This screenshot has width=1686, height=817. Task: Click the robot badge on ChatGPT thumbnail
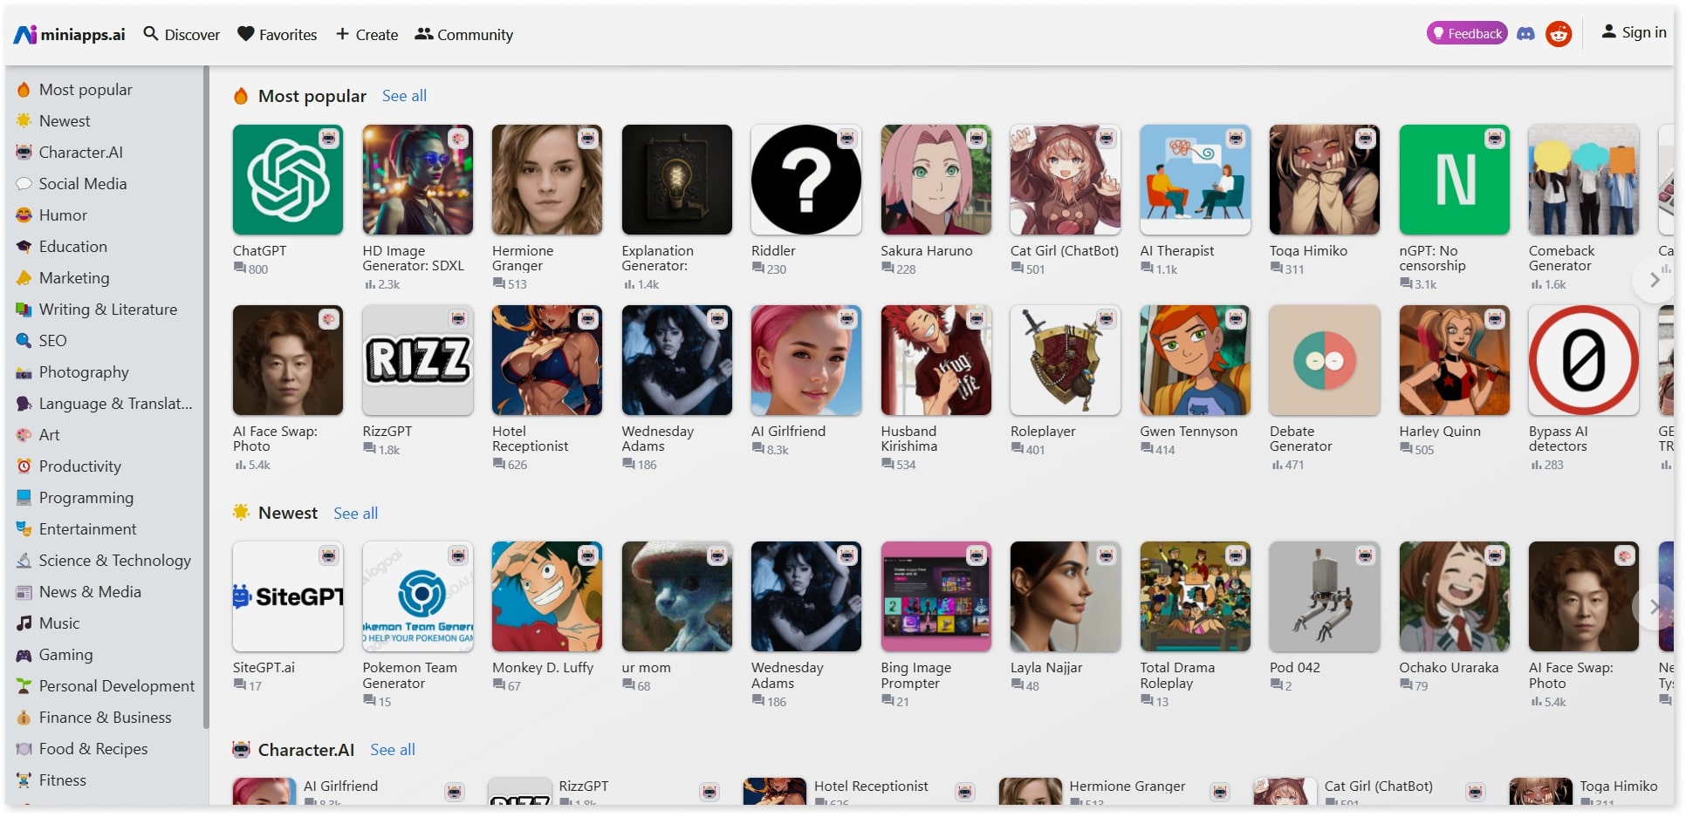pyautogui.click(x=329, y=139)
